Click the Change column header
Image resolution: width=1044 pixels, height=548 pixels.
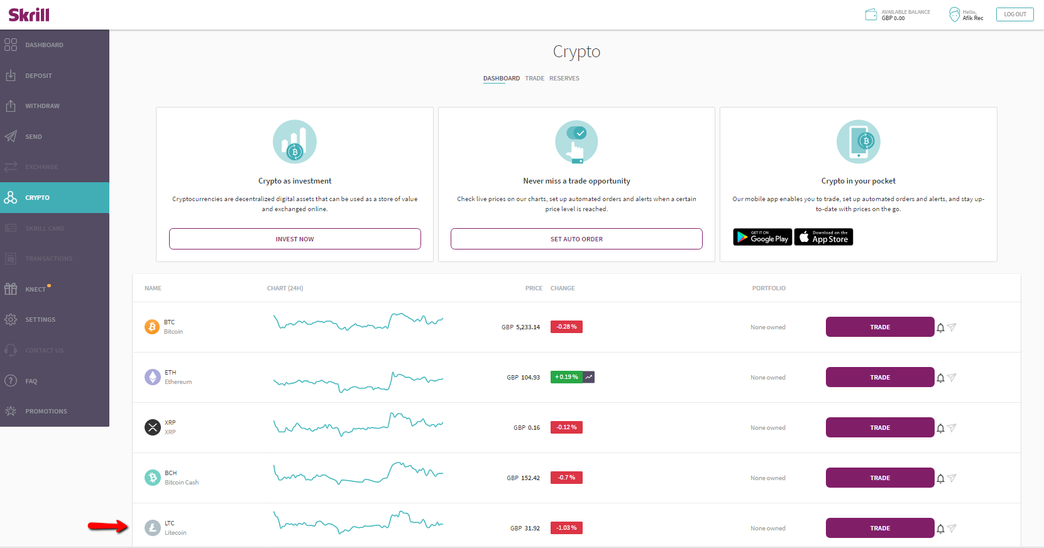click(563, 288)
